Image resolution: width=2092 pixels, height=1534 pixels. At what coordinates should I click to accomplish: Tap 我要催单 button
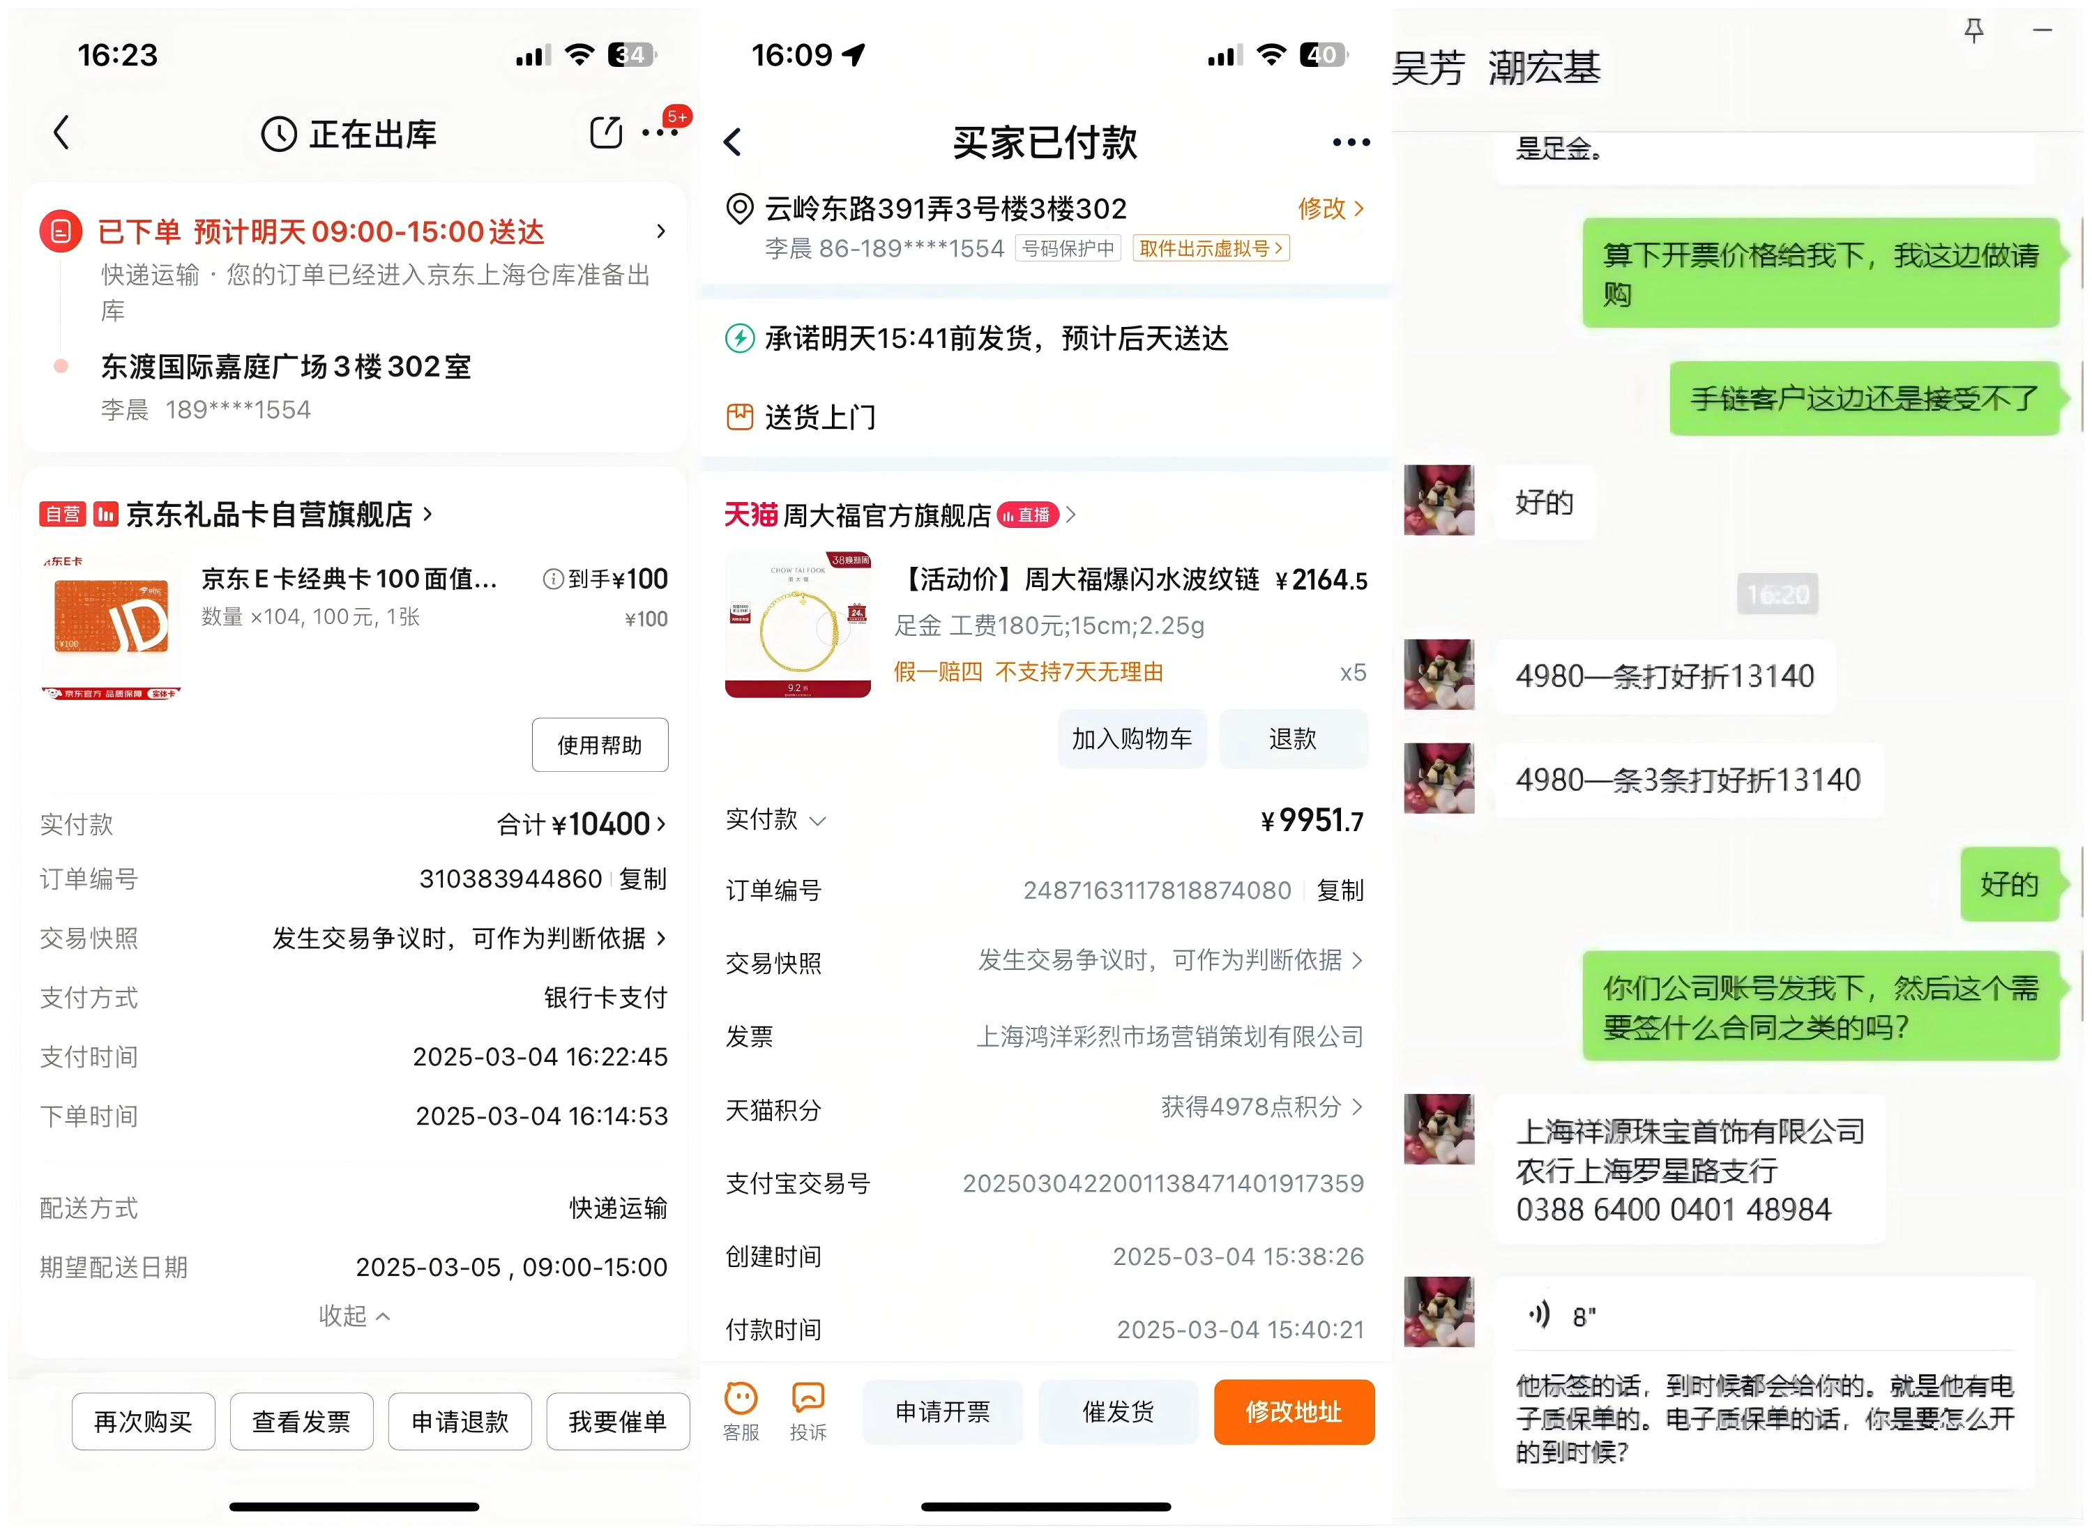tap(617, 1422)
